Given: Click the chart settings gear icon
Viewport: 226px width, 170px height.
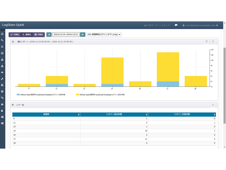Looking at the screenshot, I should 207,41.
